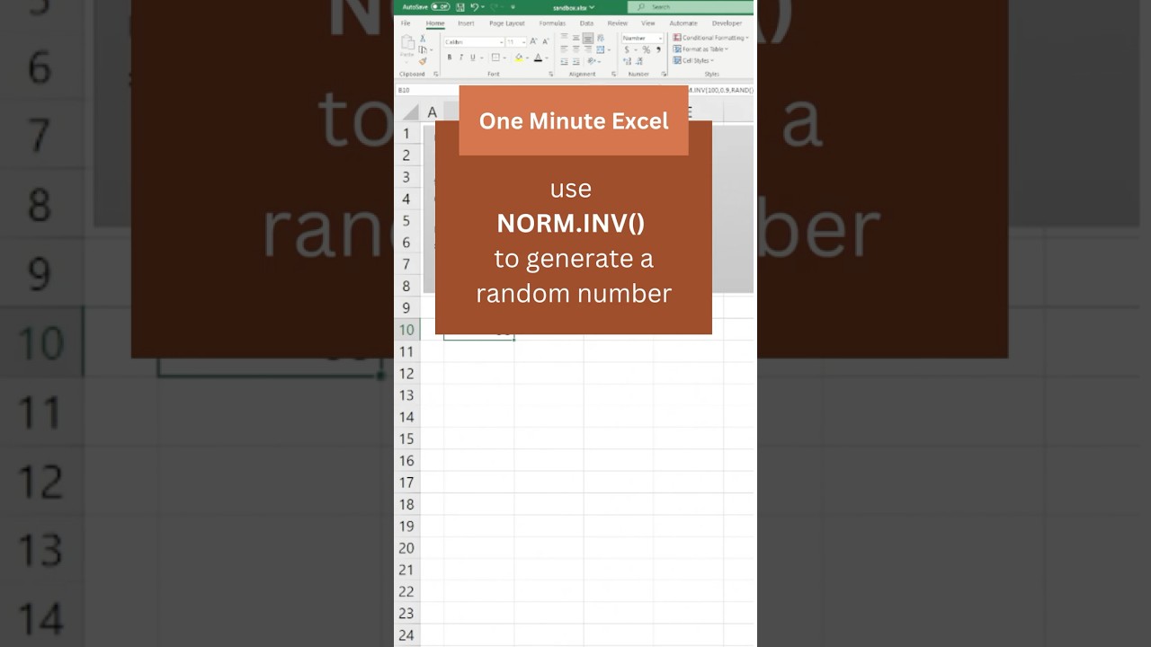The width and height of the screenshot is (1151, 647).
Task: Click the Fill Color bucket
Action: [x=519, y=58]
